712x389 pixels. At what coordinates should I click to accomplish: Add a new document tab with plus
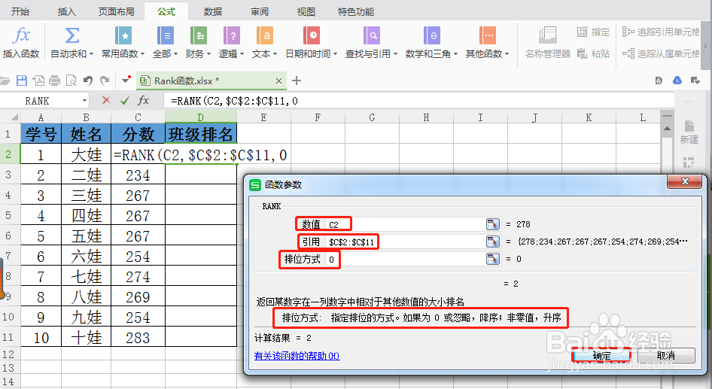297,81
